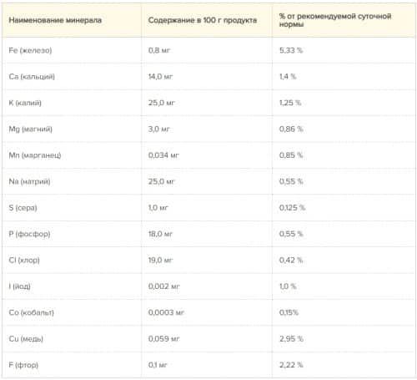Click the 'Наименование минерала' column header
The width and height of the screenshot is (417, 380).
[55, 20]
